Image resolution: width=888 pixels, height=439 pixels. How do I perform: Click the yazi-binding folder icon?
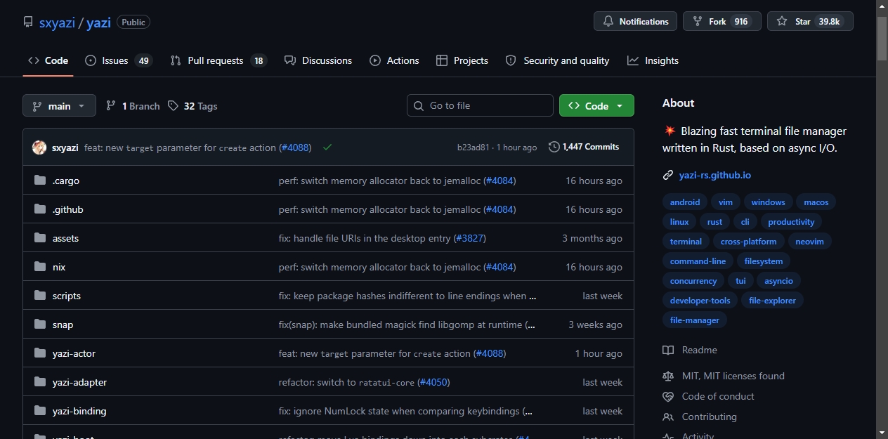pyautogui.click(x=40, y=411)
